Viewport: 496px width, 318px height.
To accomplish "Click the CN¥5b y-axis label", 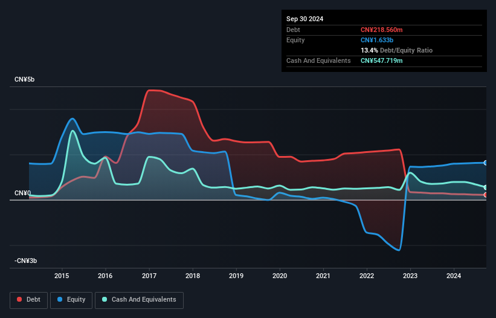I will (x=24, y=79).
